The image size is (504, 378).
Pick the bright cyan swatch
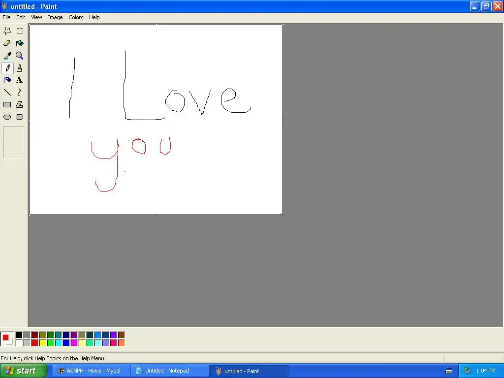point(59,343)
